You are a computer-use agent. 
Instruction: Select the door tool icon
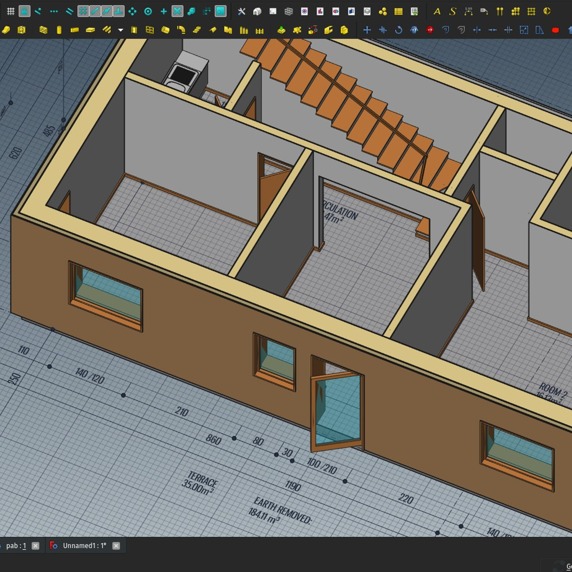pos(134,30)
